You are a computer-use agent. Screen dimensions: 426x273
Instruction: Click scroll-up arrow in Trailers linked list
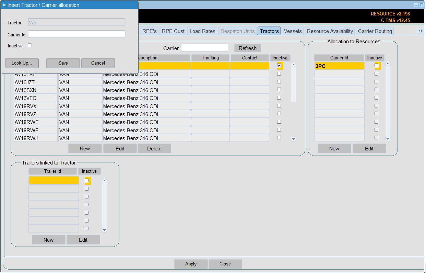point(104,181)
